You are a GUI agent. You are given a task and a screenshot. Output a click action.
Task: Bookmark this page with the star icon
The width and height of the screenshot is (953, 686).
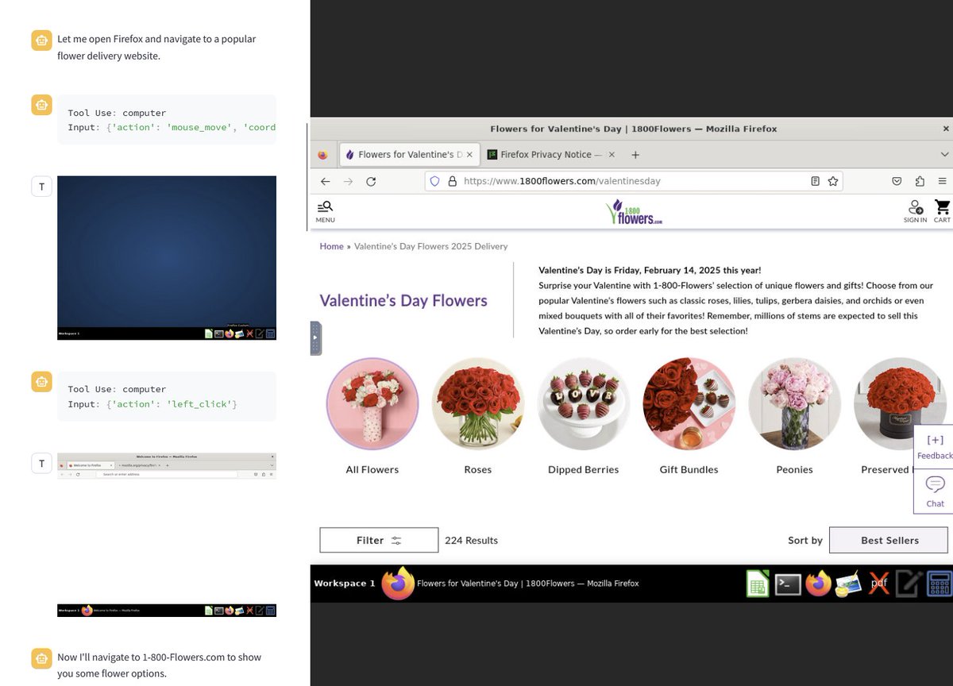point(833,181)
